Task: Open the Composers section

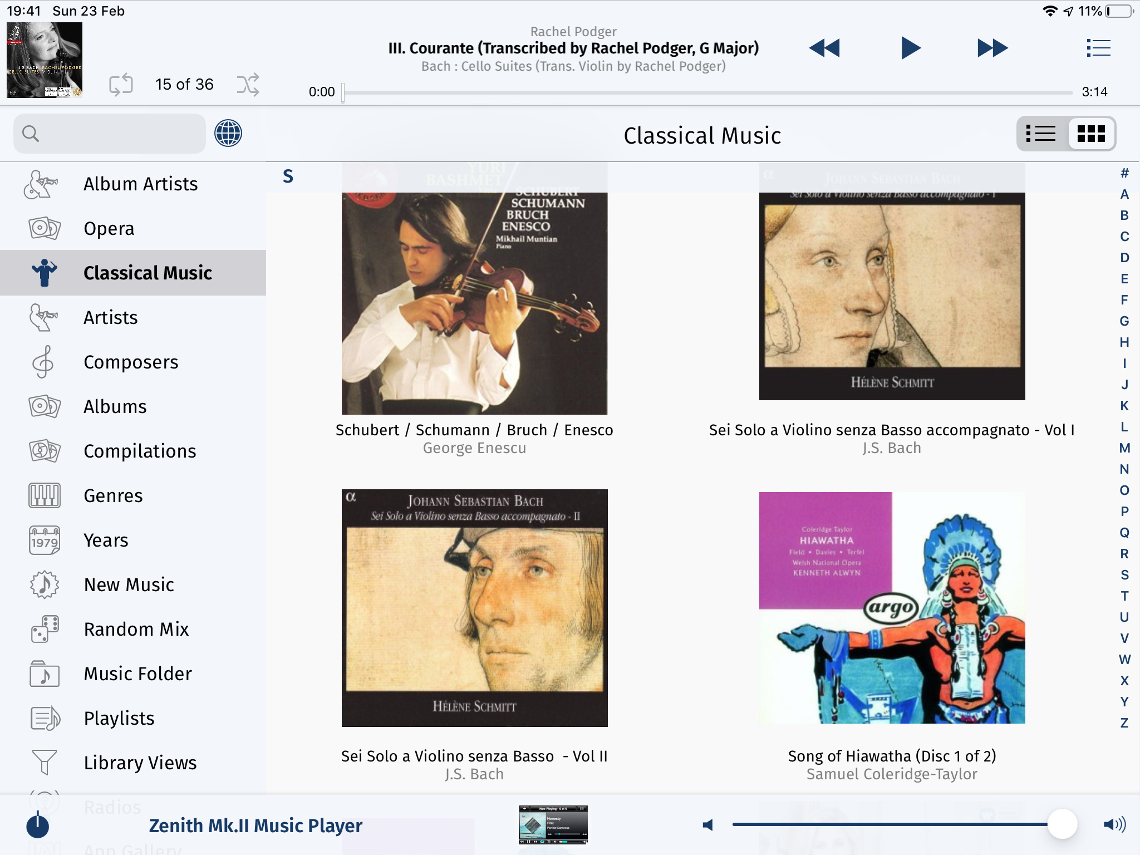Action: coord(133,362)
